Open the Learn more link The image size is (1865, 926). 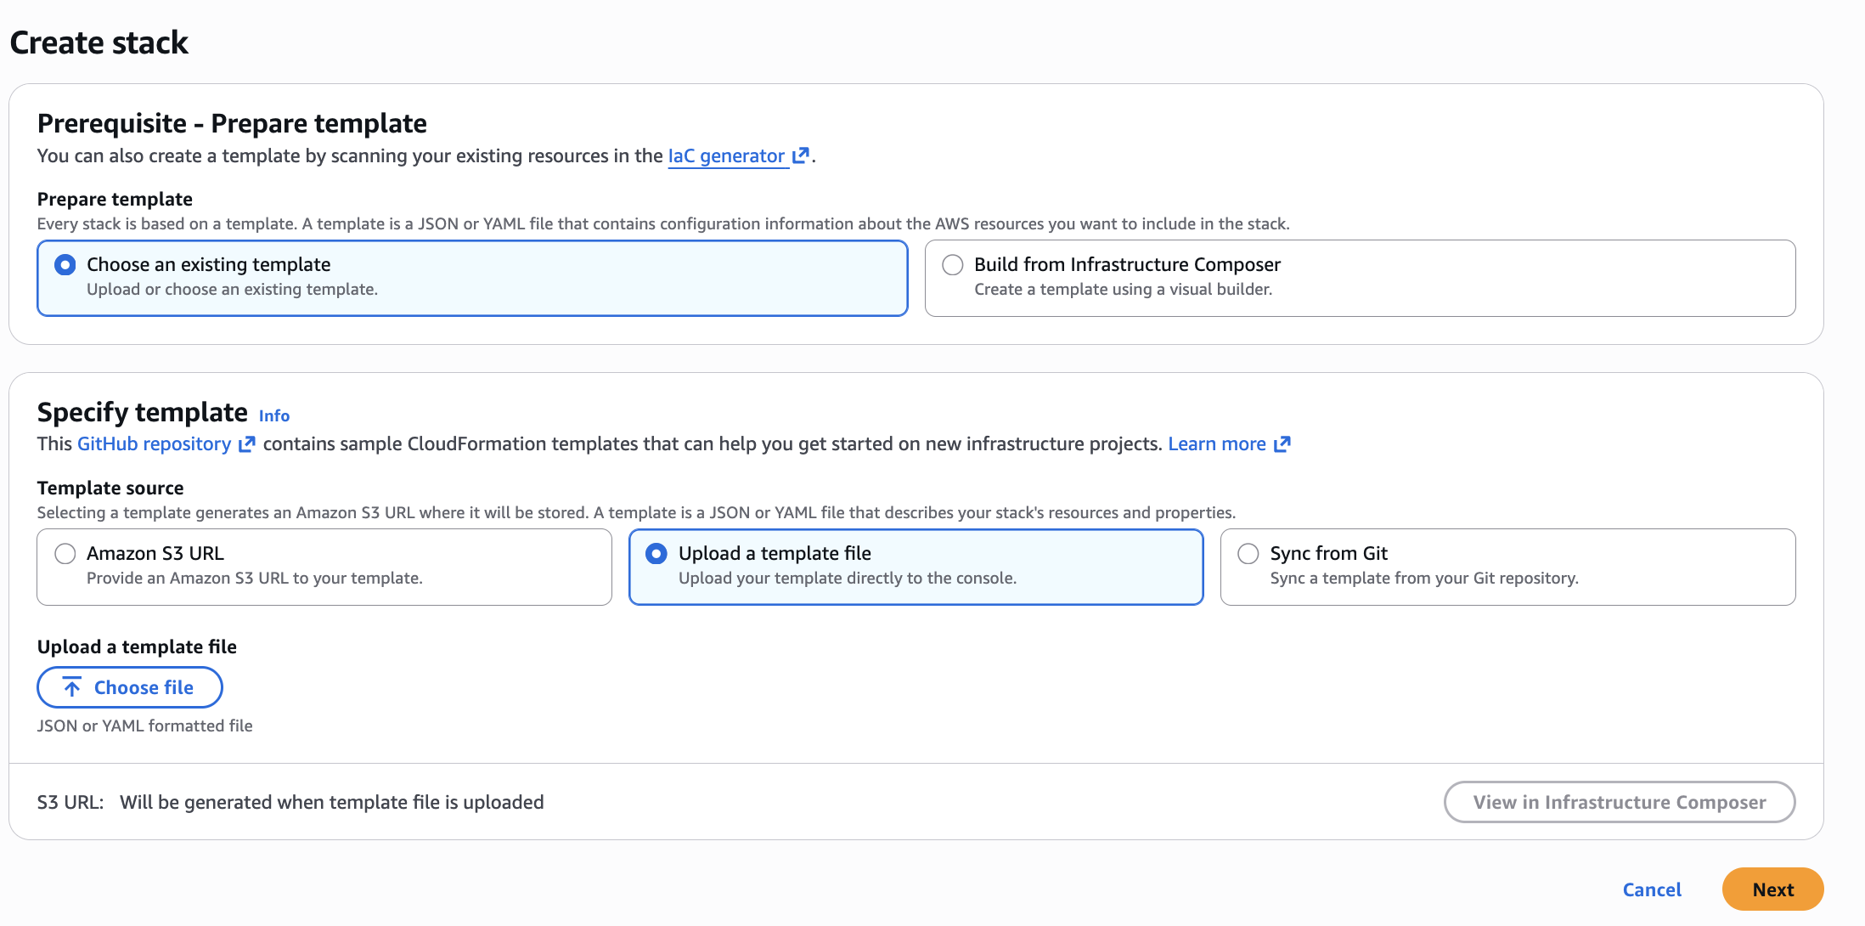coord(1217,444)
